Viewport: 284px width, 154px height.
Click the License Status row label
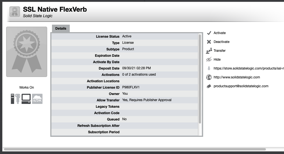[x=108, y=37]
